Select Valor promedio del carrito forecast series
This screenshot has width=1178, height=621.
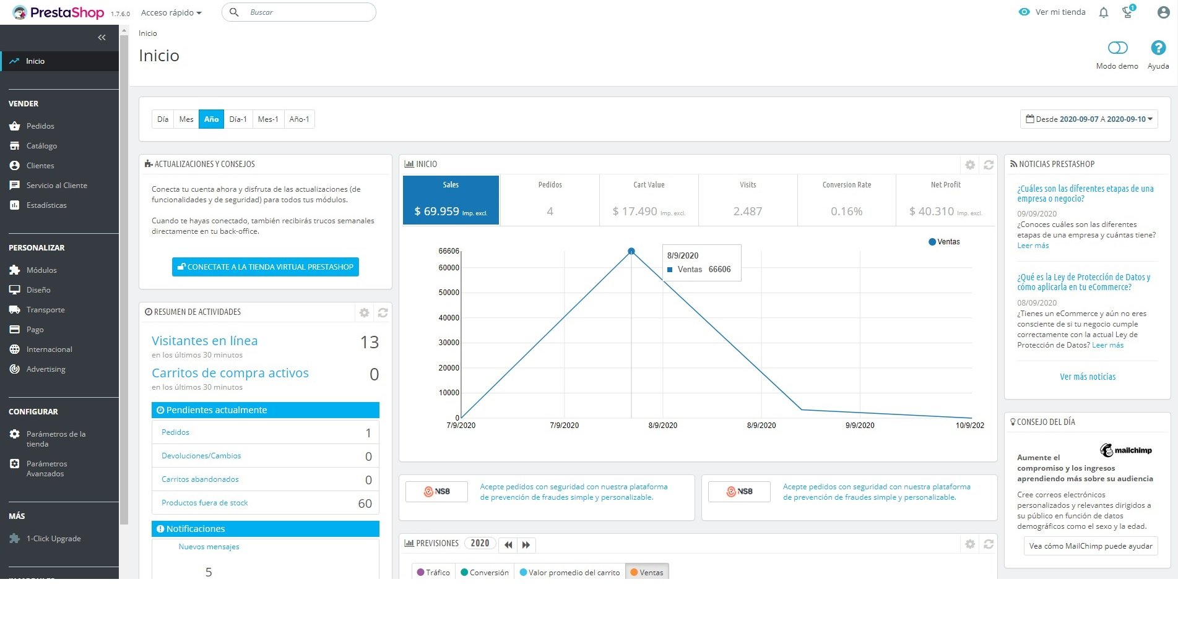pyautogui.click(x=570, y=572)
